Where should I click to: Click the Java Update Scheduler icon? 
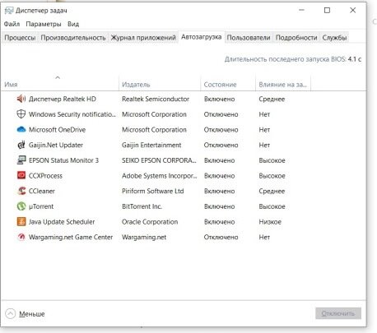(21, 221)
